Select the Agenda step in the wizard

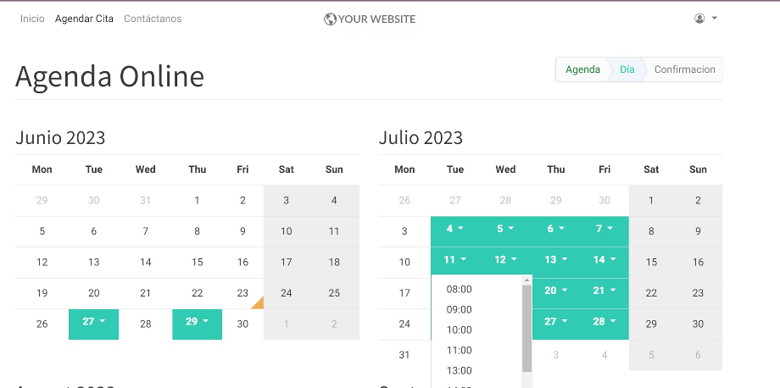(582, 69)
